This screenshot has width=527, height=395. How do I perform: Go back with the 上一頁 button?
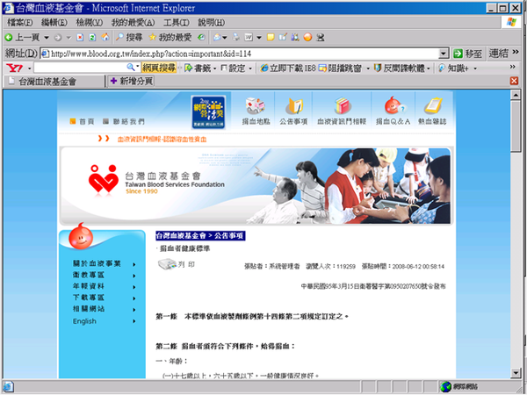pyautogui.click(x=23, y=37)
